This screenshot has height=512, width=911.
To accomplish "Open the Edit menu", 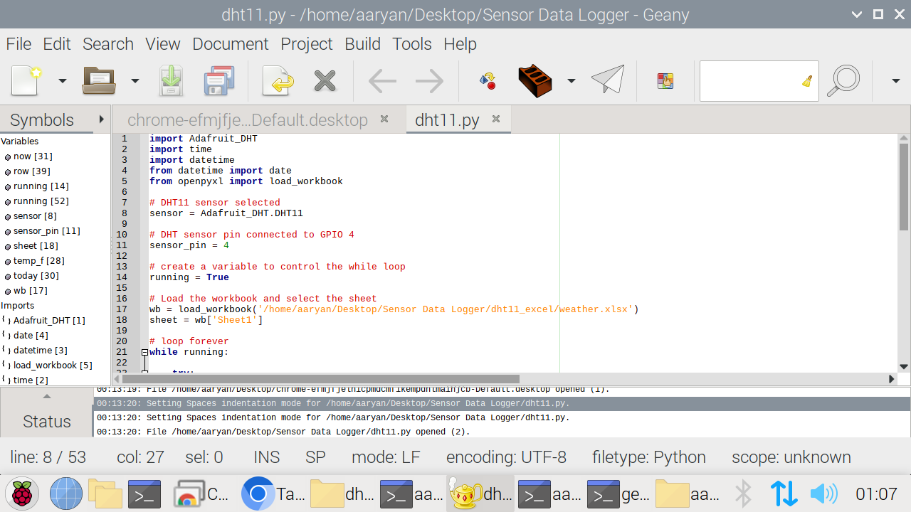I will pos(57,44).
